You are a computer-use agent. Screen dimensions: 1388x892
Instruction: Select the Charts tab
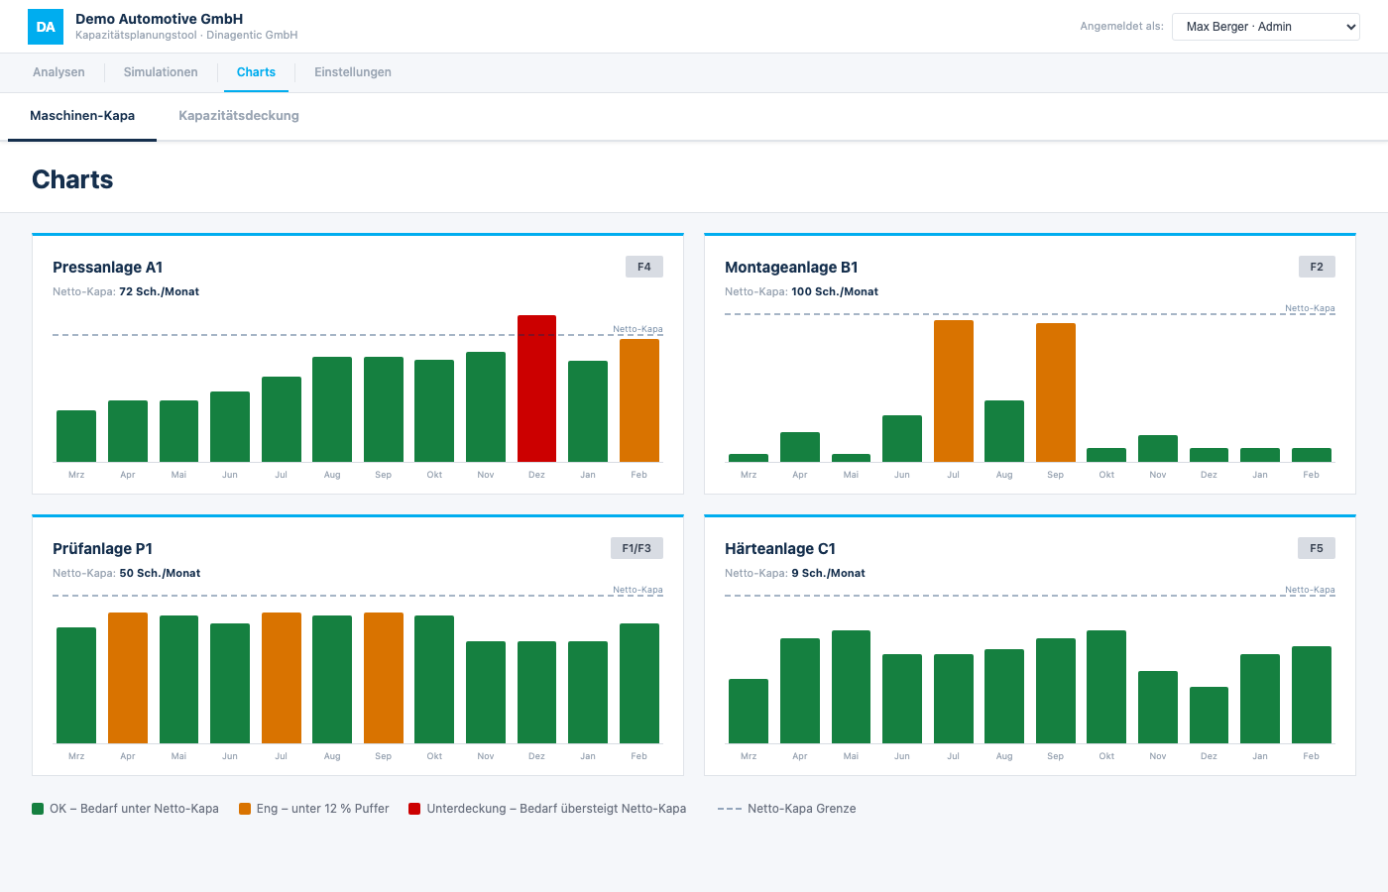pos(256,72)
